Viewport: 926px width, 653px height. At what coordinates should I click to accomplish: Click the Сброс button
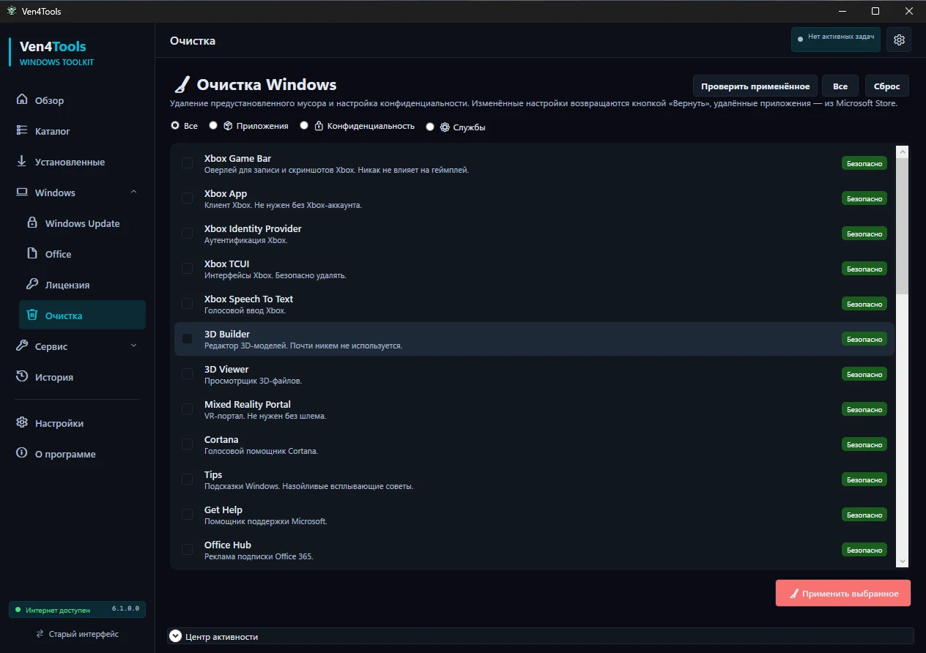click(x=887, y=86)
